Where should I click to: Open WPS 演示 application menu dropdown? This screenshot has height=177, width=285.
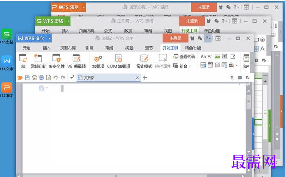point(84,7)
